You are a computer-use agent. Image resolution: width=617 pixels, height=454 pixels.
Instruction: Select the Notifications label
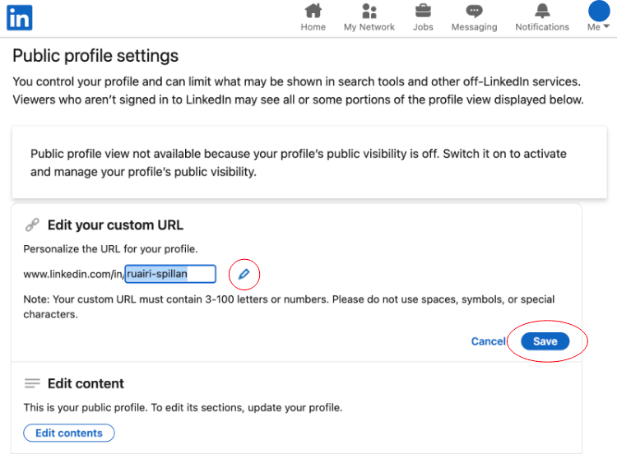click(x=542, y=27)
